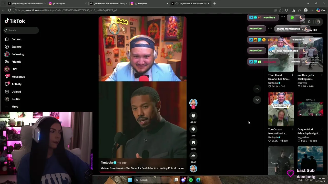
Task: Click the TikTok logo
Action: point(15,21)
